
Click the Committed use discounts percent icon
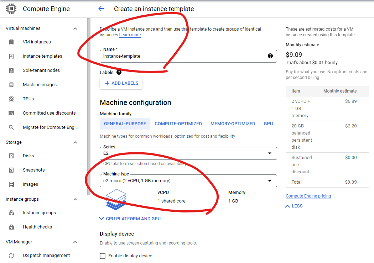point(11,113)
